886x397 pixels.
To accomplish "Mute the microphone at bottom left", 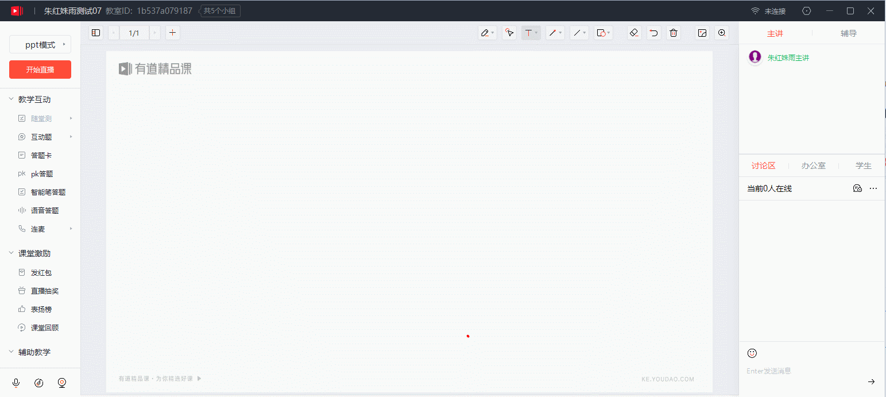I will pyautogui.click(x=16, y=383).
